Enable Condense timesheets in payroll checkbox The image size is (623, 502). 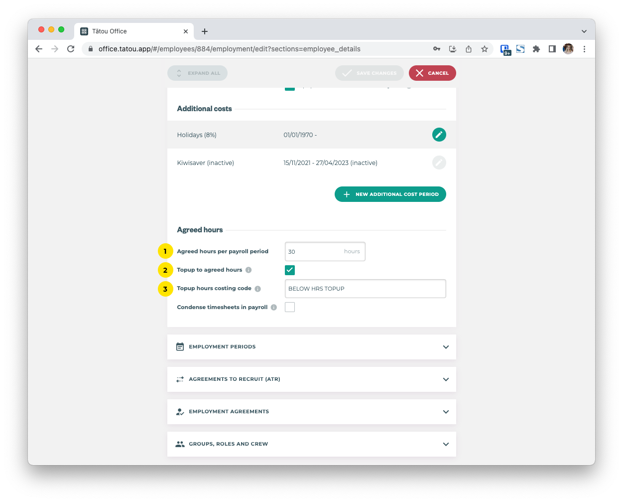tap(290, 307)
